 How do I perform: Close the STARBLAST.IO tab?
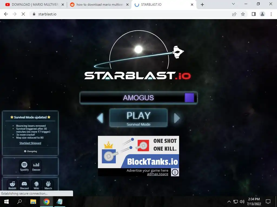[192, 5]
